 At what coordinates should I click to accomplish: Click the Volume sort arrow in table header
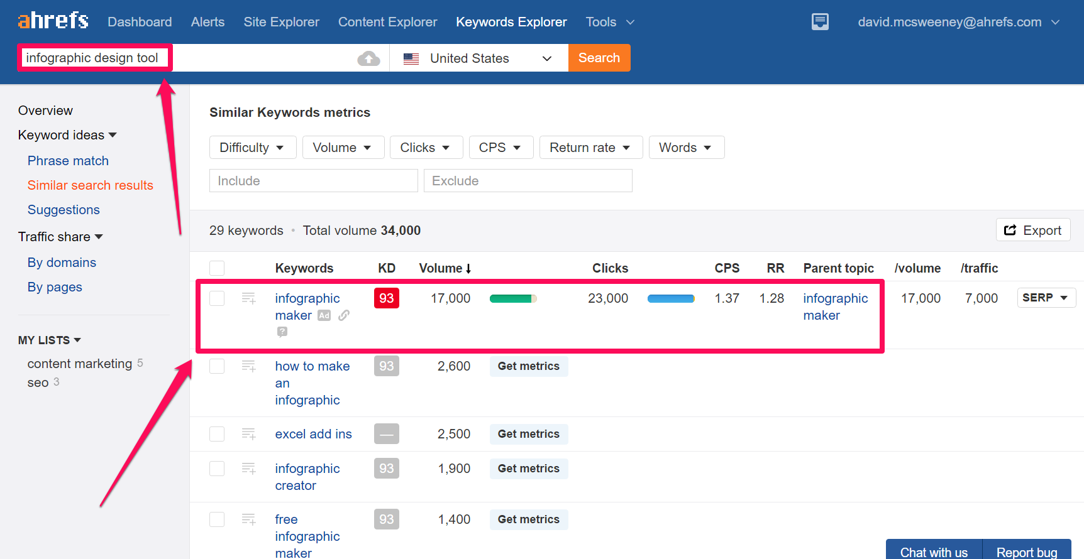[468, 268]
